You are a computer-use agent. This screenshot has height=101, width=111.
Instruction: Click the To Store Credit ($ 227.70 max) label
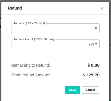[x=34, y=39]
